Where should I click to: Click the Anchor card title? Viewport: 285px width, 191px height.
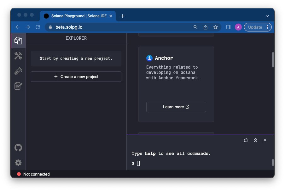(164, 58)
